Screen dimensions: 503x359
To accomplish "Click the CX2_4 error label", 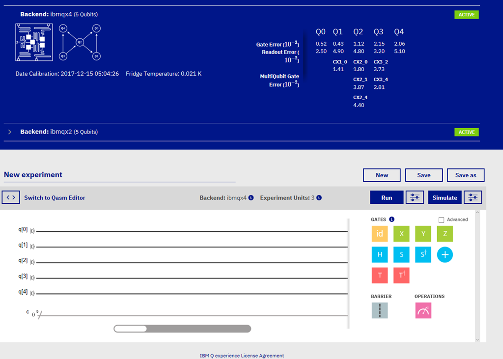I will 360,98.
